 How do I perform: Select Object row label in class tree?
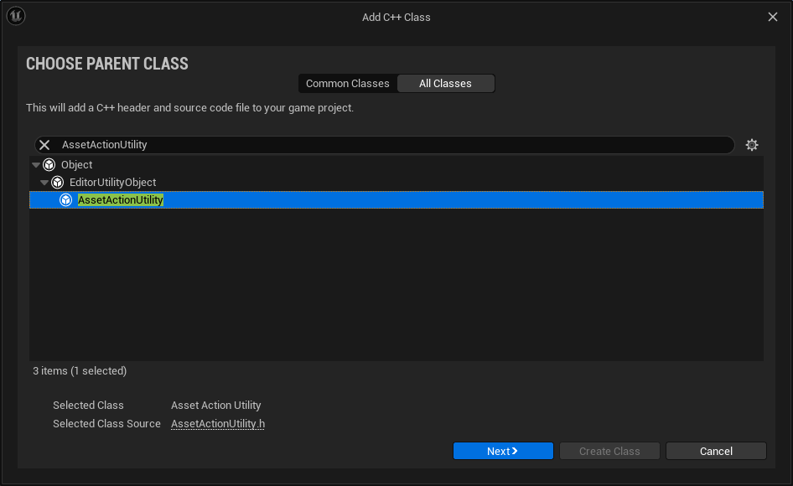[x=77, y=165]
